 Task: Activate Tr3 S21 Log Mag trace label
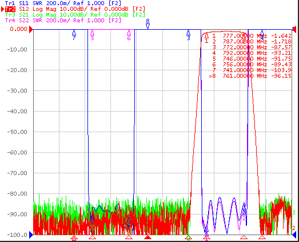coord(75,15)
